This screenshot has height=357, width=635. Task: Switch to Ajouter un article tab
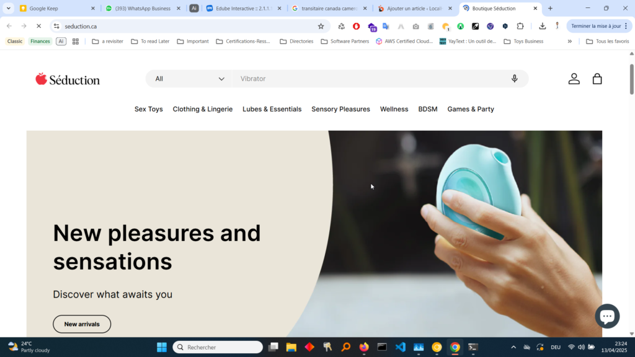coord(414,8)
